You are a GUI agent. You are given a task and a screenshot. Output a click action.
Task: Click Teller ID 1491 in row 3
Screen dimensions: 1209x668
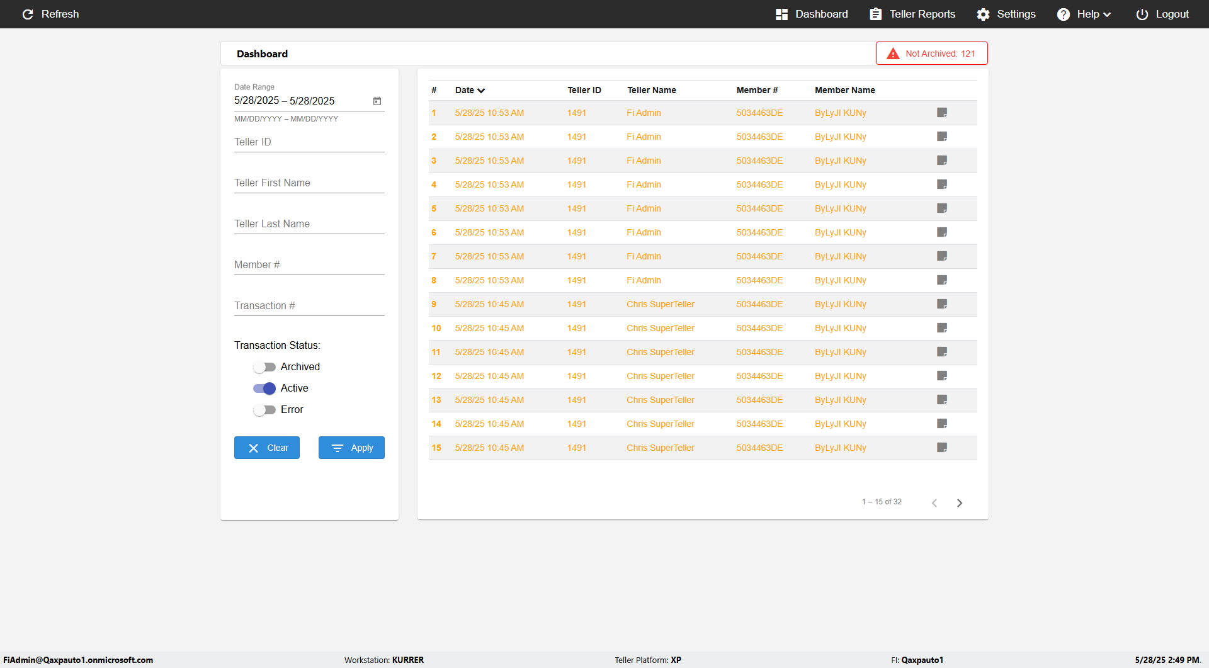point(576,161)
